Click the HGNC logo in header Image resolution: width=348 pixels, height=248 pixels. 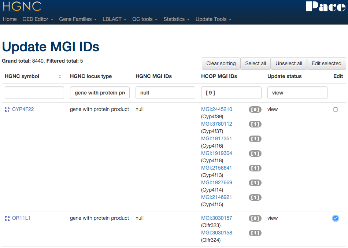[x=22, y=6]
